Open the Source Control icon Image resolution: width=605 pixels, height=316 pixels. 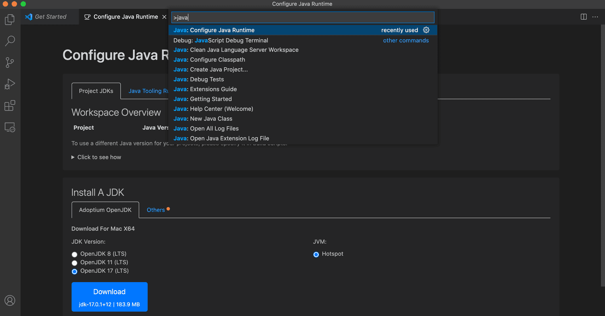(10, 62)
